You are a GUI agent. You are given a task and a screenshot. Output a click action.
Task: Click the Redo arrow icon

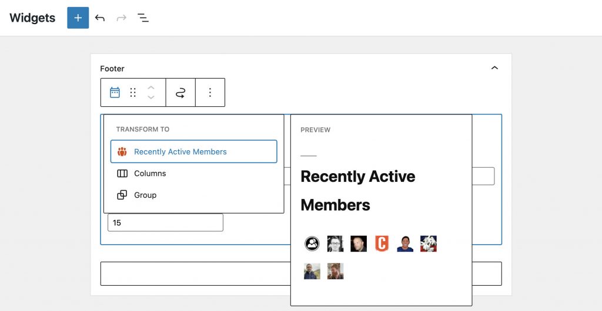point(122,18)
